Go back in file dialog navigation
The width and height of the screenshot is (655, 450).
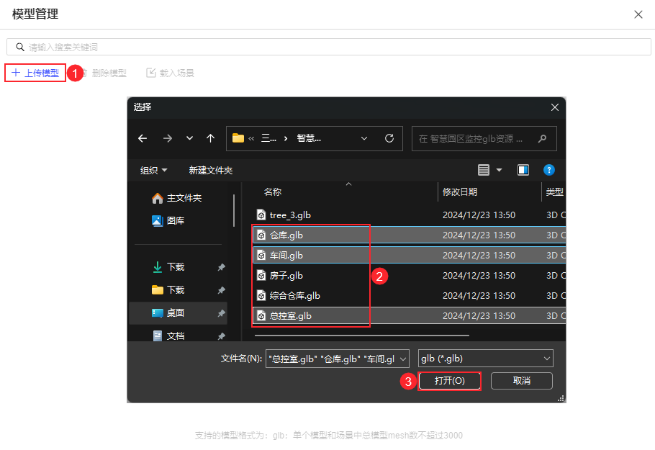tap(143, 138)
